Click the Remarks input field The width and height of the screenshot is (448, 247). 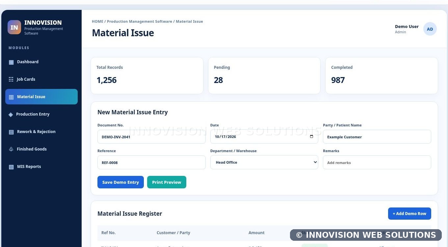[377, 162]
